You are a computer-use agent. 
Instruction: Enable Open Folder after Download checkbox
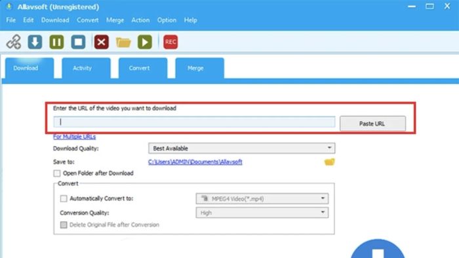click(x=57, y=174)
